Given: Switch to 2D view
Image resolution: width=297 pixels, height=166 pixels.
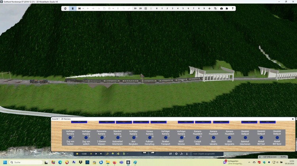Looking at the screenshot, I should [x=140, y=8].
